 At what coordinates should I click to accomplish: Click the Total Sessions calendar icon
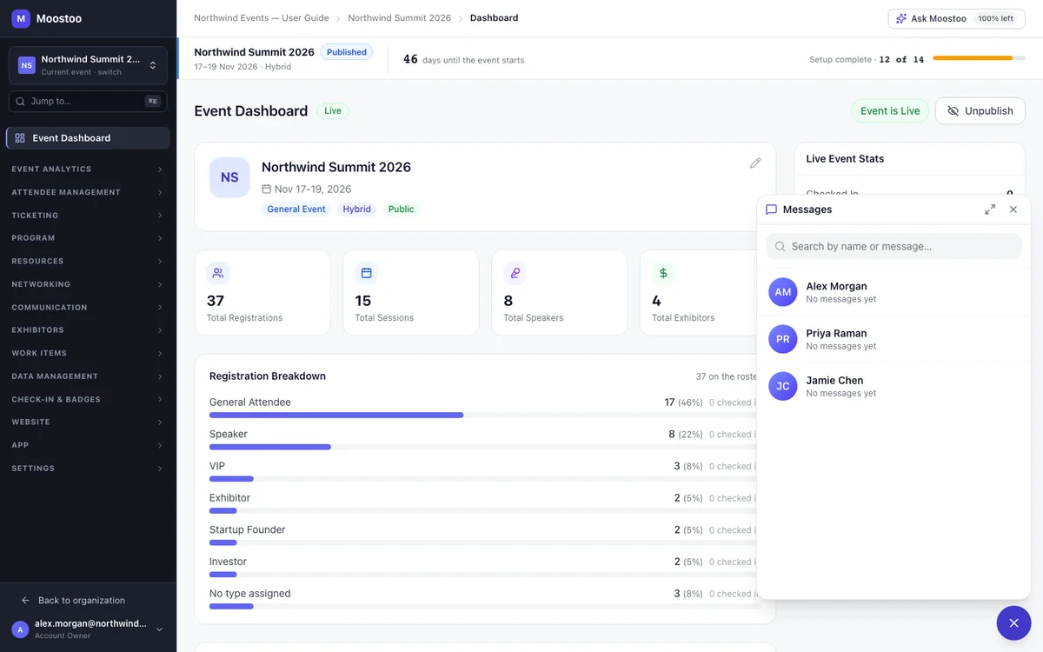point(366,273)
